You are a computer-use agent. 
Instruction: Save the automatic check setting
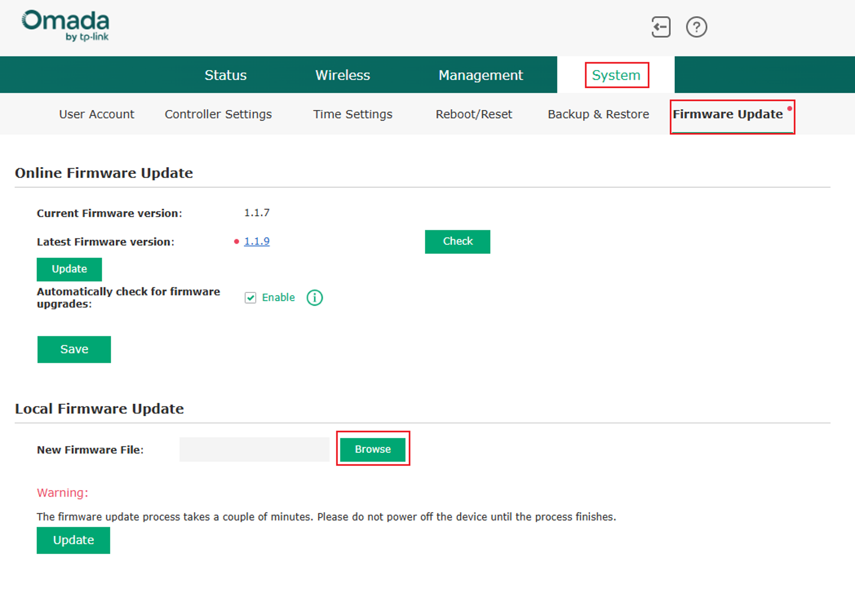click(x=74, y=349)
